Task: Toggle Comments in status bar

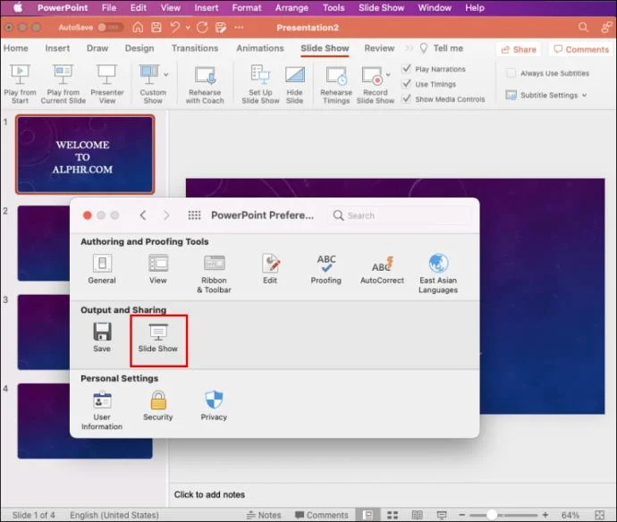Action: point(322,515)
